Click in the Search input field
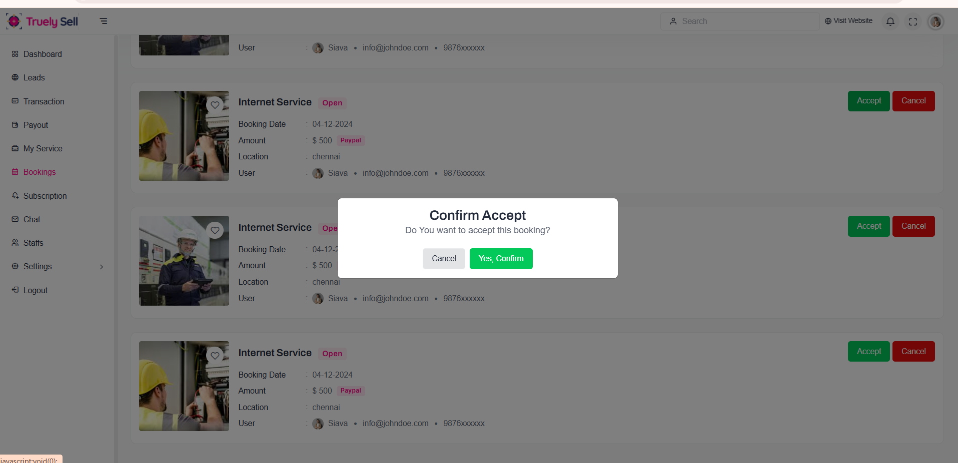 (x=745, y=21)
